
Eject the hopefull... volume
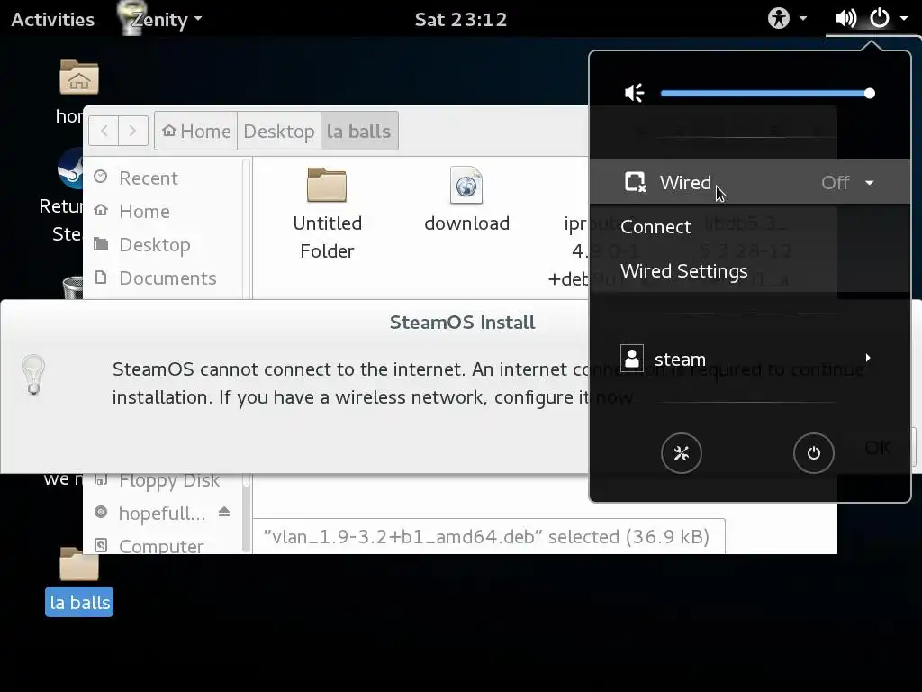[x=224, y=512]
